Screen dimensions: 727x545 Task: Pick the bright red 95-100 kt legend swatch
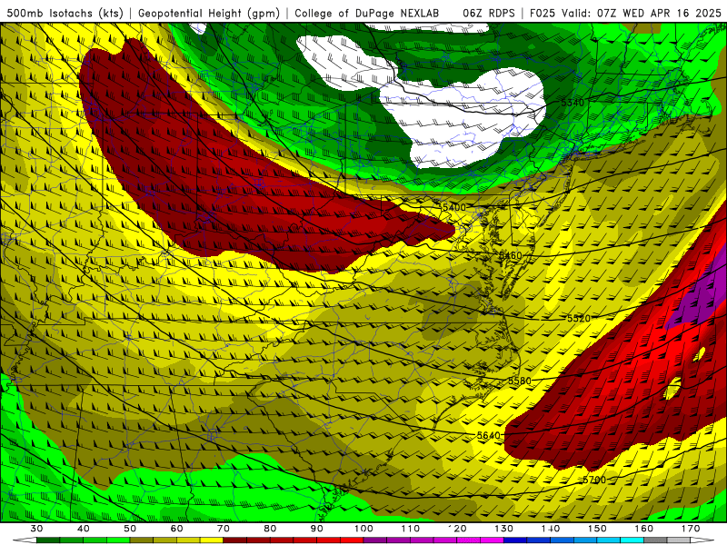tap(352, 540)
